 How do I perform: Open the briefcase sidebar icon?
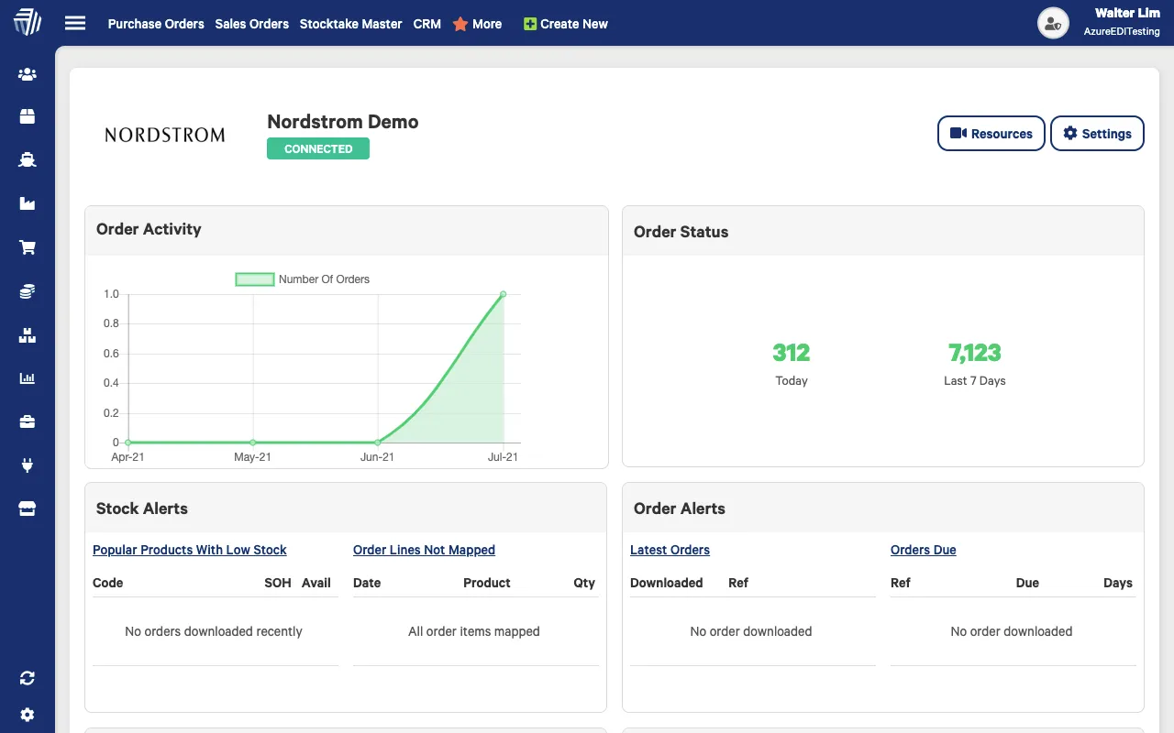pos(28,421)
